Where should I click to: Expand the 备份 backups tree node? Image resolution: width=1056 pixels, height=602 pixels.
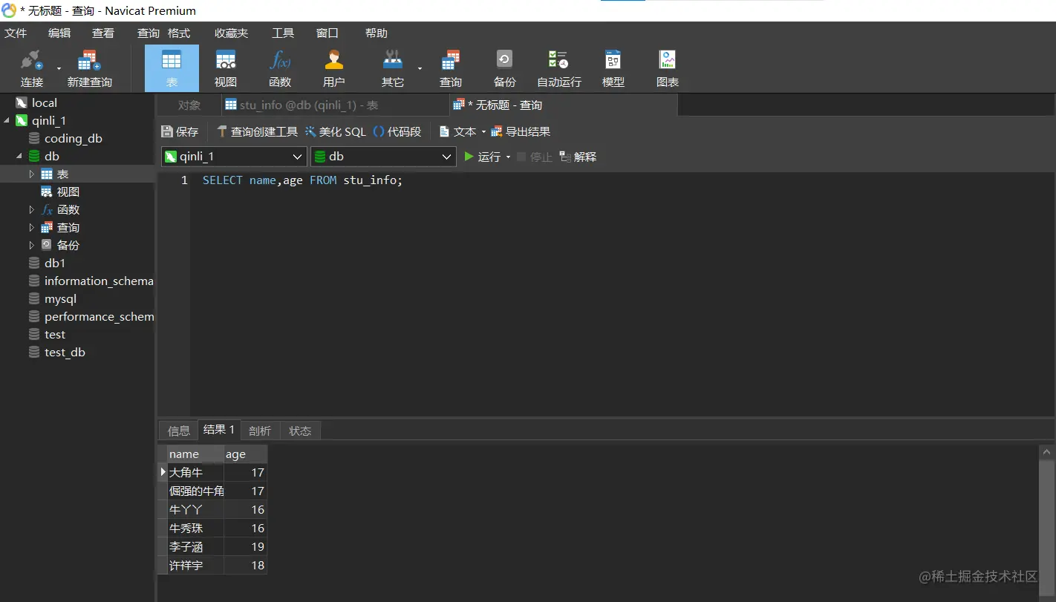coord(32,245)
